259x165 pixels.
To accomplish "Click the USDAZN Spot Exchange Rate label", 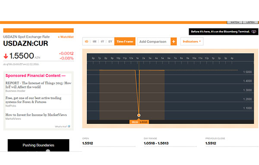I will (26, 37).
